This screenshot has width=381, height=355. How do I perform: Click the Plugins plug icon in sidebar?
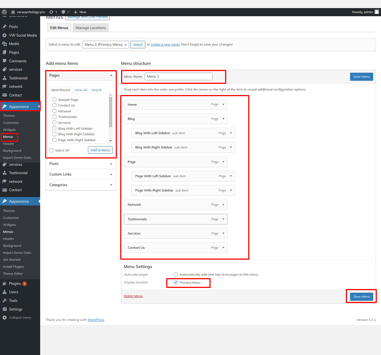4,283
